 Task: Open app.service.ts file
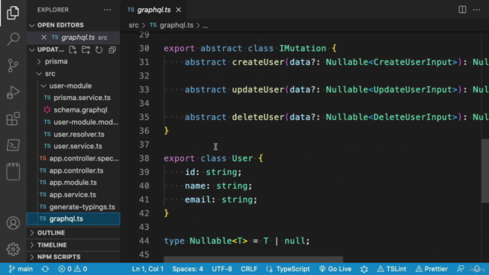[x=73, y=195]
